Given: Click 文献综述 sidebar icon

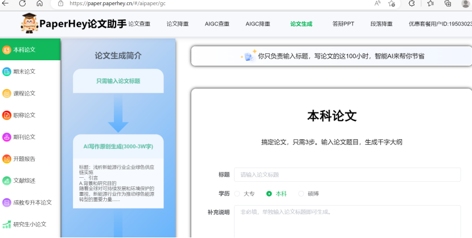Looking at the screenshot, I should pyautogui.click(x=7, y=181).
